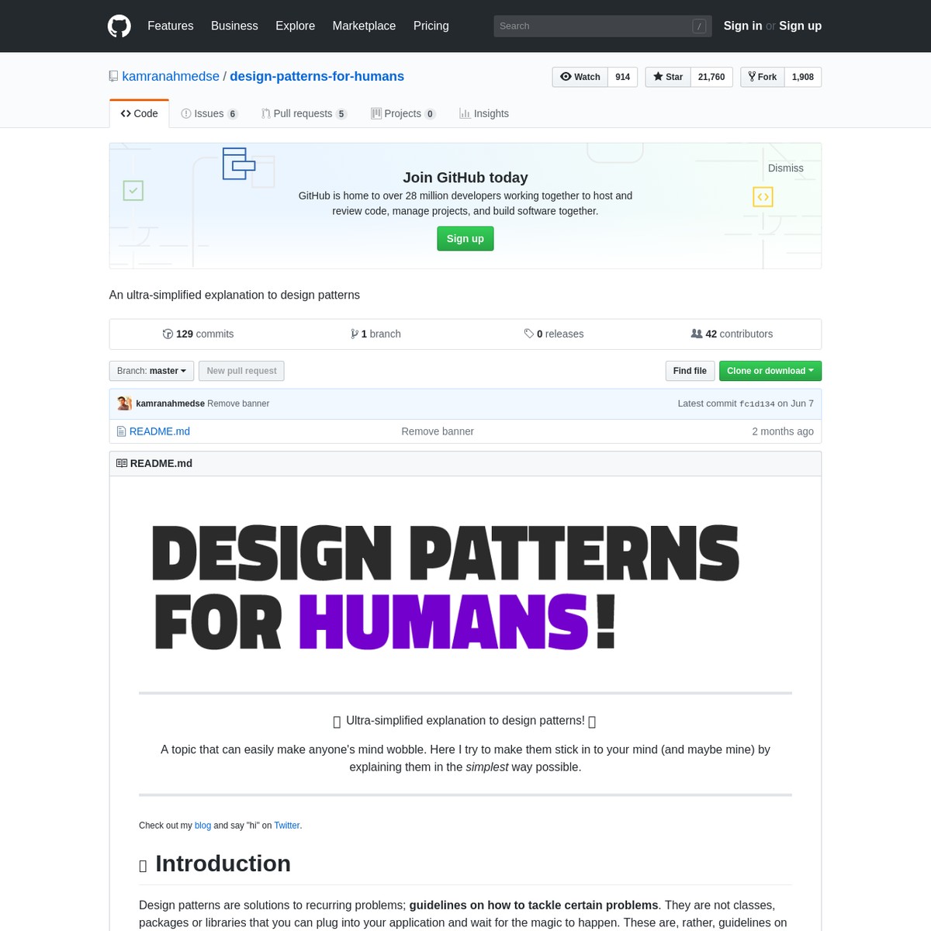The image size is (931, 931).
Task: Open the Pricing page link
Action: coord(431,26)
